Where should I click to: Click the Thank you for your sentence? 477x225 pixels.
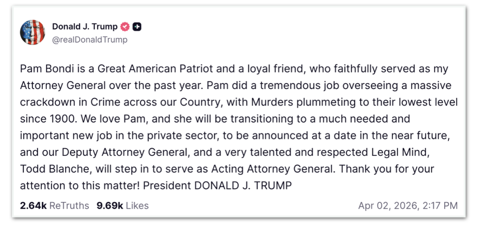click(391, 169)
